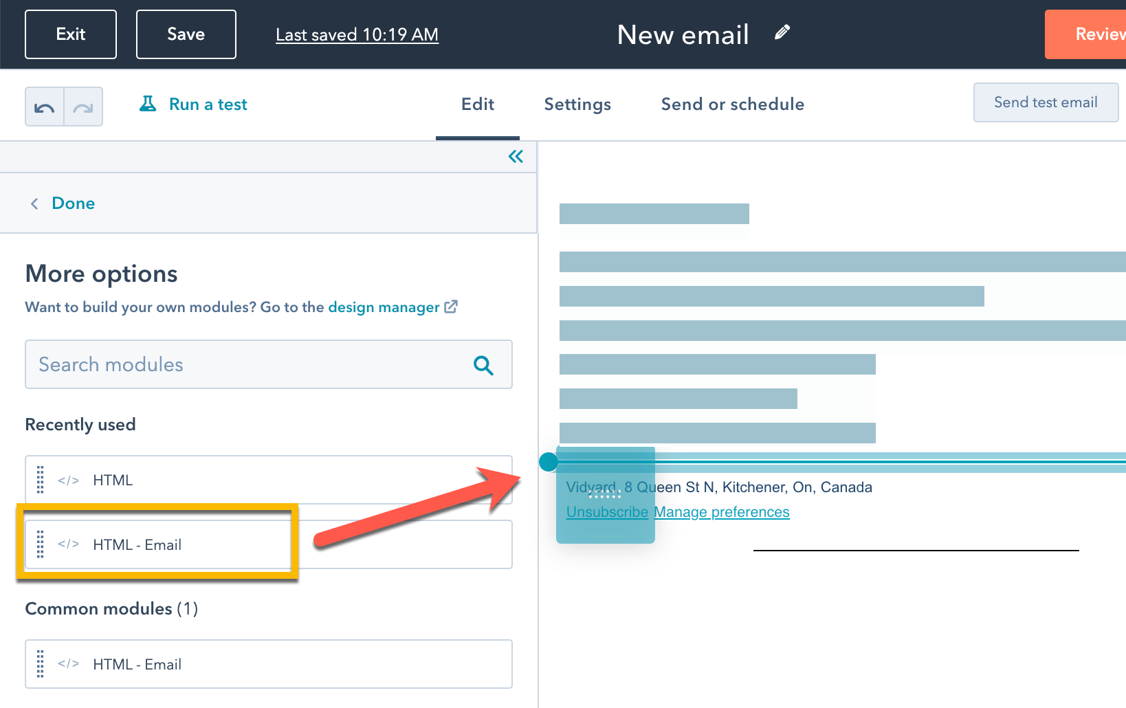Open the design manager link

[383, 307]
